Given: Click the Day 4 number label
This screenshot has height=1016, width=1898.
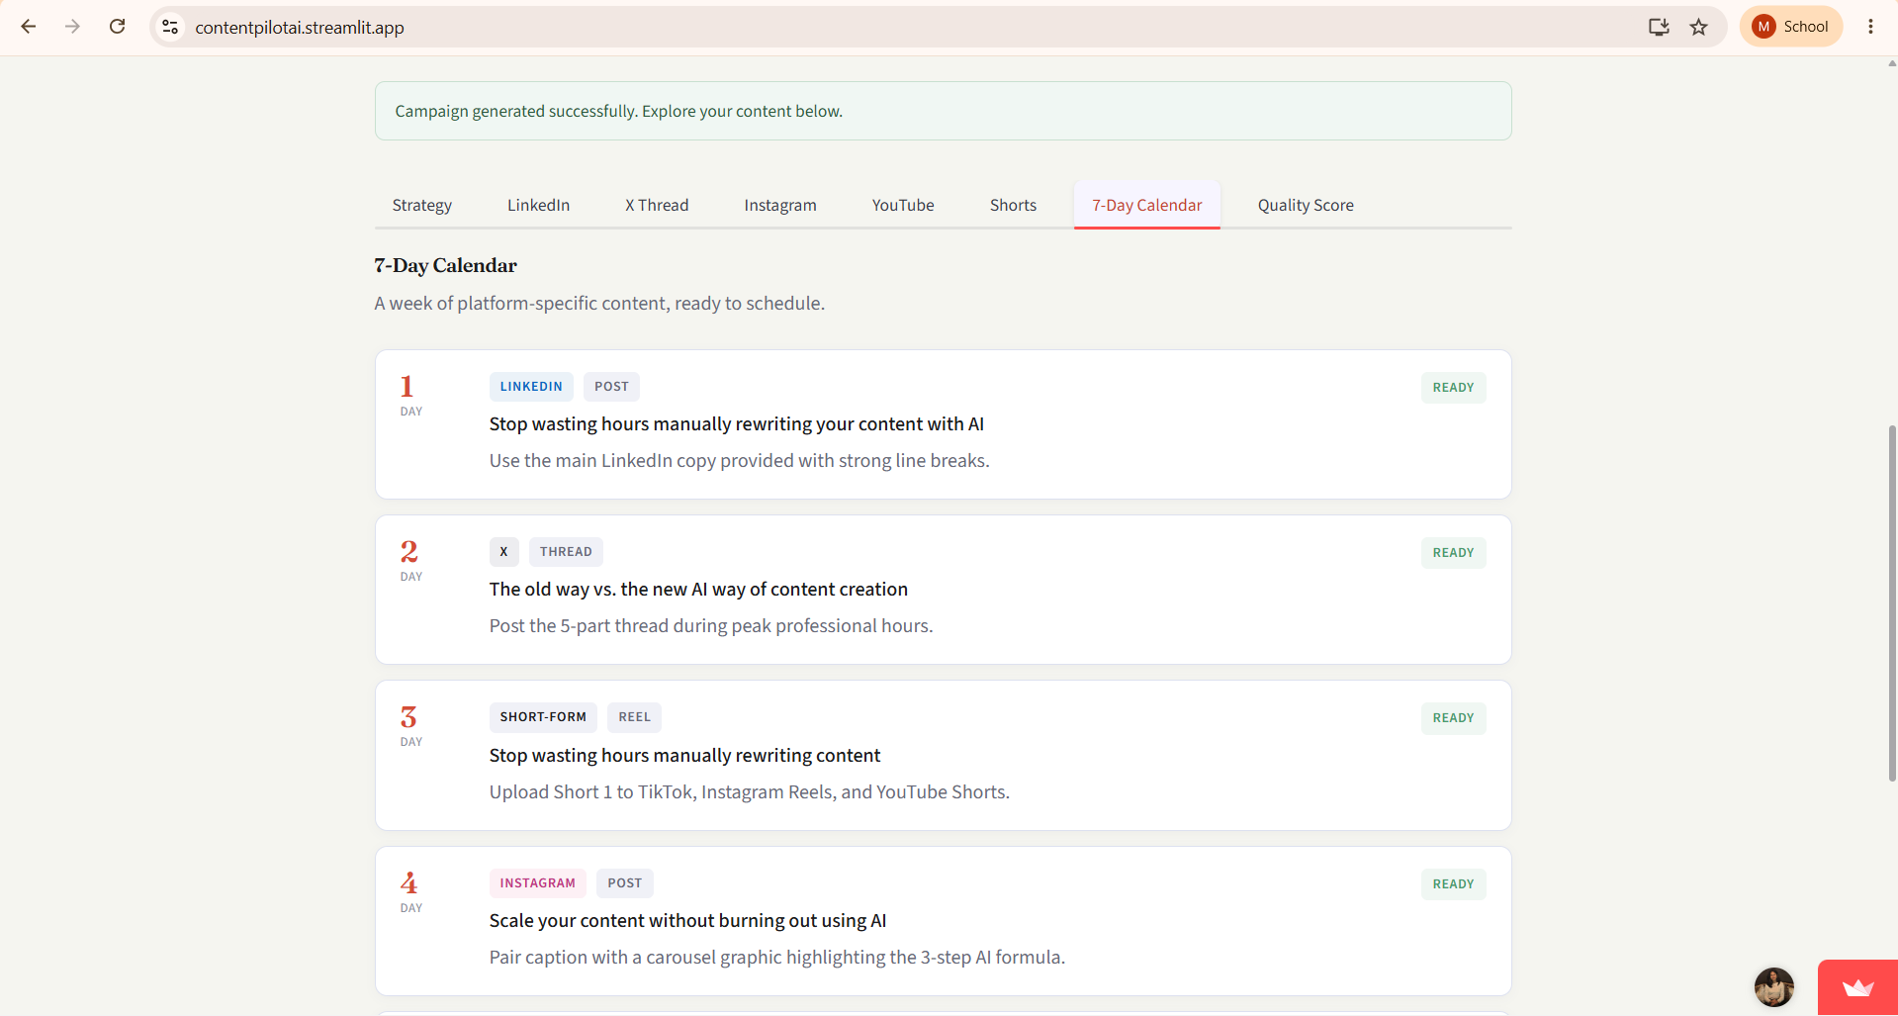Looking at the screenshot, I should pos(408,882).
